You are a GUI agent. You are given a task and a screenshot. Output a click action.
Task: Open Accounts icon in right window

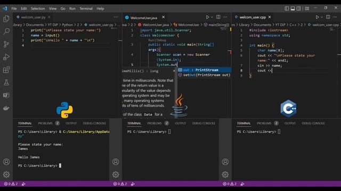(x=225, y=162)
